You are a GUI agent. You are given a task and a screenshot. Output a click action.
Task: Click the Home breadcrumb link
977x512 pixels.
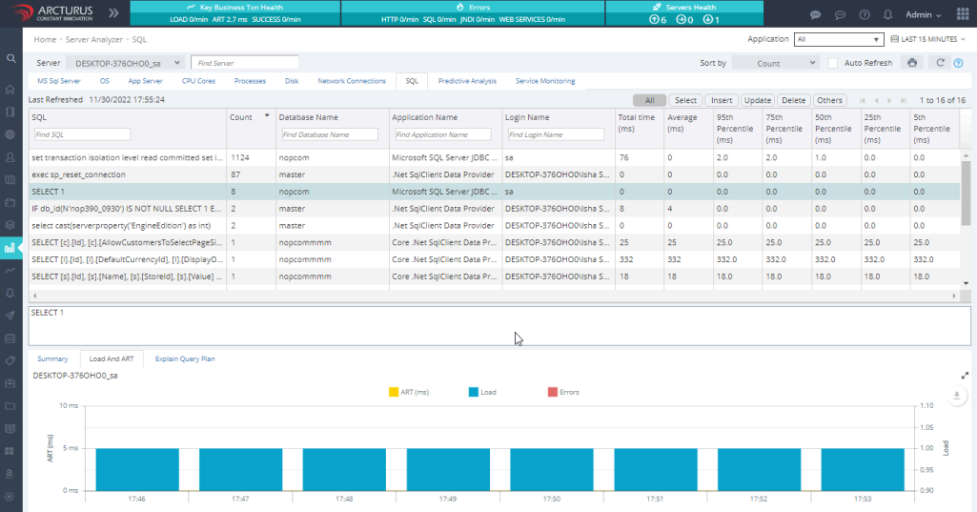pyautogui.click(x=45, y=39)
